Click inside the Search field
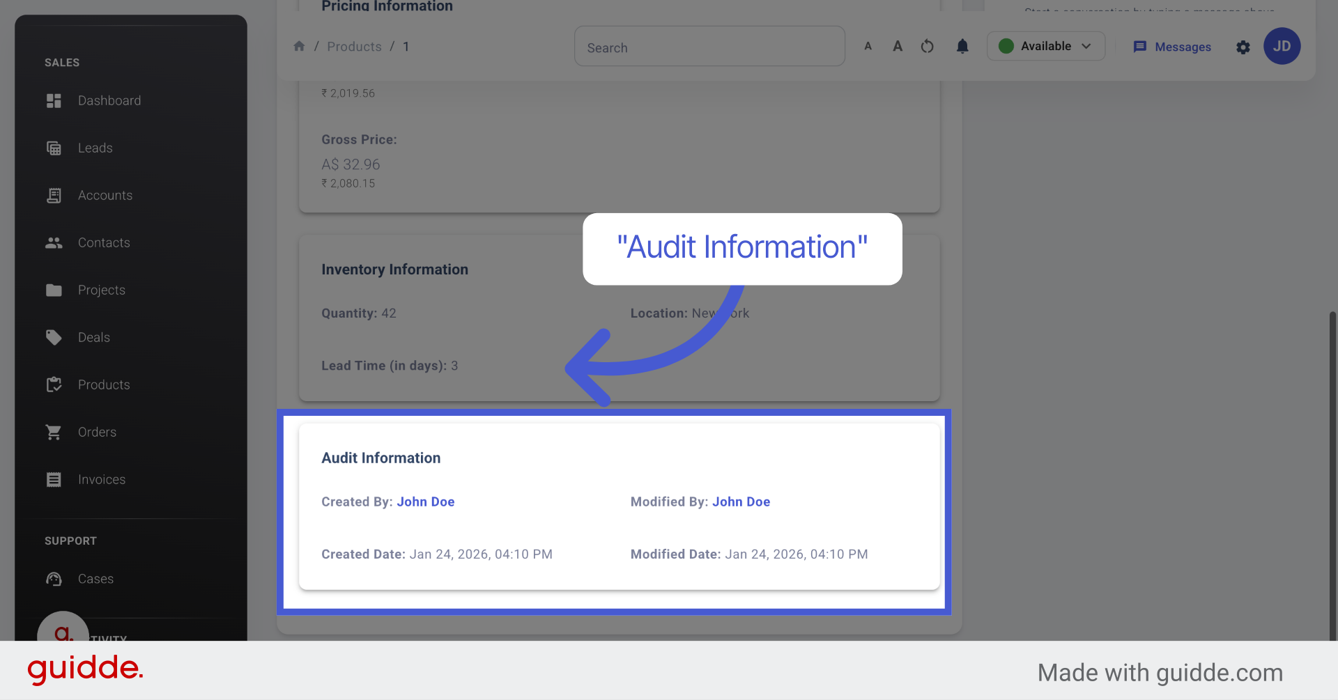1338x700 pixels. point(709,46)
